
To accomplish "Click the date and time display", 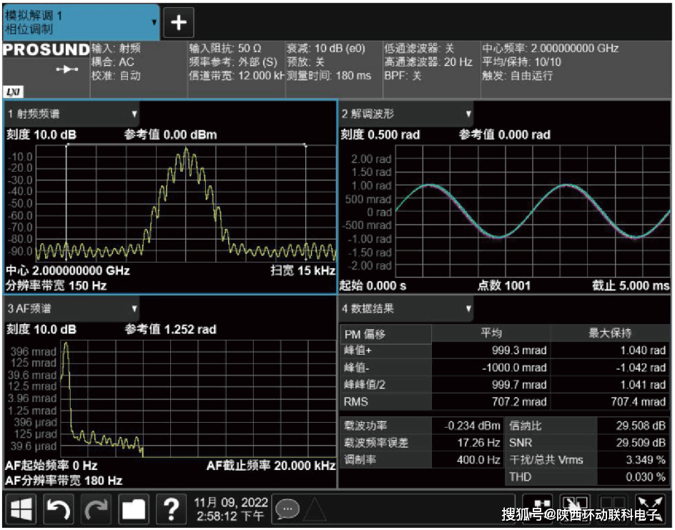I will coord(230,509).
